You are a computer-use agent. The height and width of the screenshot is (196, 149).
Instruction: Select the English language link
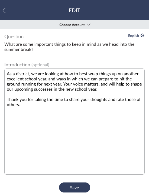click(x=133, y=36)
